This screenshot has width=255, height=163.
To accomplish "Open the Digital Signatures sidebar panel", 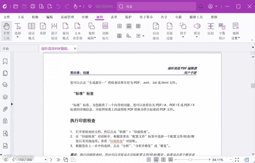I will pyautogui.click(x=5, y=134).
